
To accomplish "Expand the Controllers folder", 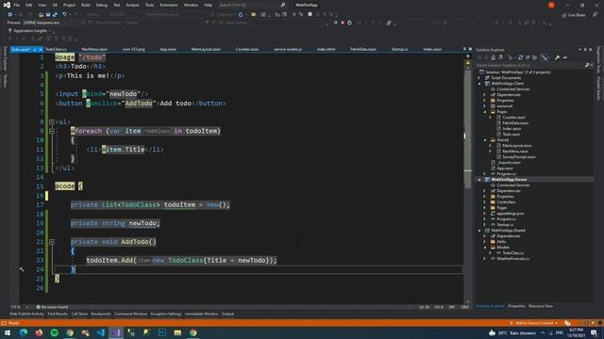I will tap(485, 202).
